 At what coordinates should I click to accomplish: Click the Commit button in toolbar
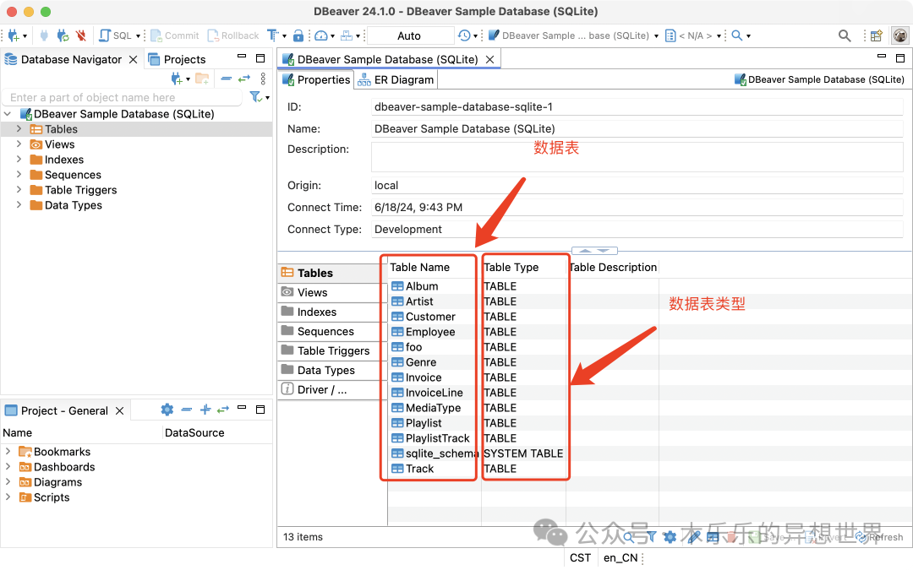[175, 35]
